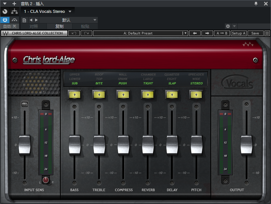The image size is (271, 204).
Task: Click the Pitch fader handle
Action: 197,145
